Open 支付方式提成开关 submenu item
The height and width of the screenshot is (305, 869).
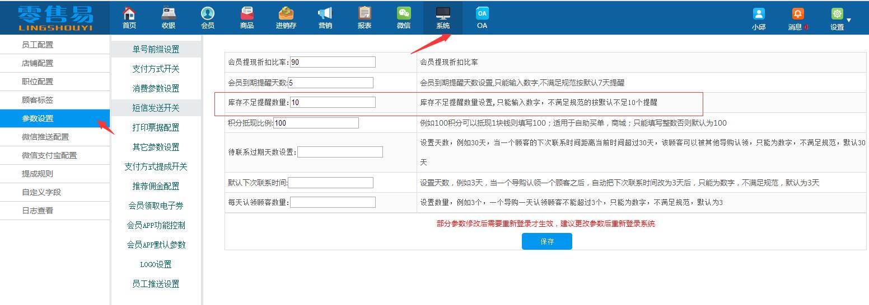pyautogui.click(x=156, y=166)
